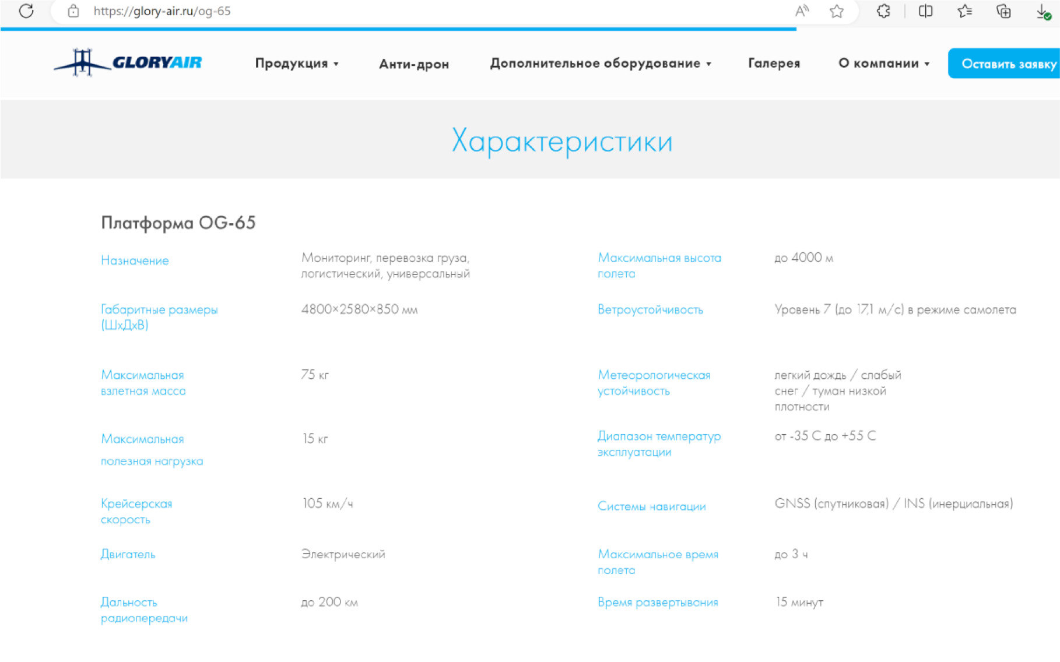Click the Характеристики section heading
The image size is (1060, 662).
(x=561, y=142)
